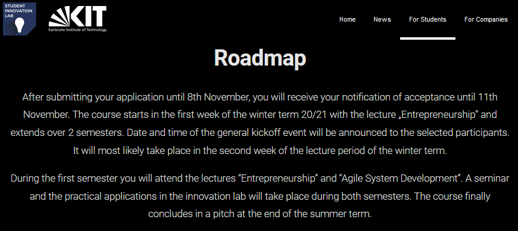This screenshot has height=231, width=518.
Task: Click the KIT logo
Action: [x=78, y=19]
